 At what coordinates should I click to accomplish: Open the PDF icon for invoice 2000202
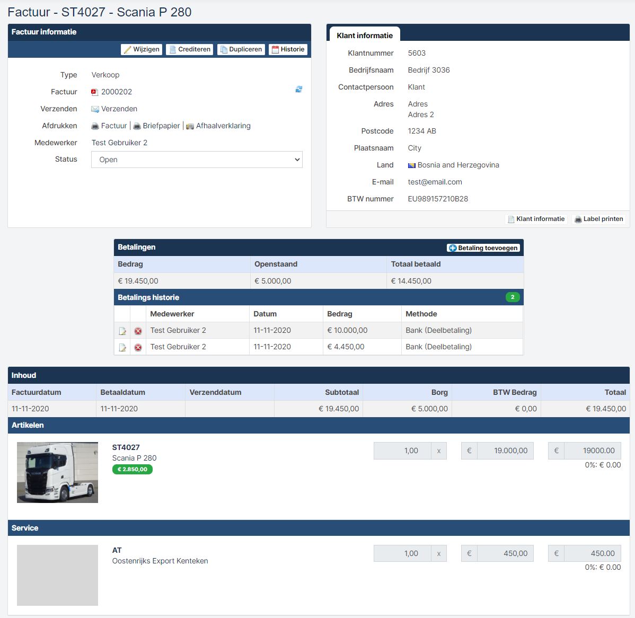[x=95, y=92]
